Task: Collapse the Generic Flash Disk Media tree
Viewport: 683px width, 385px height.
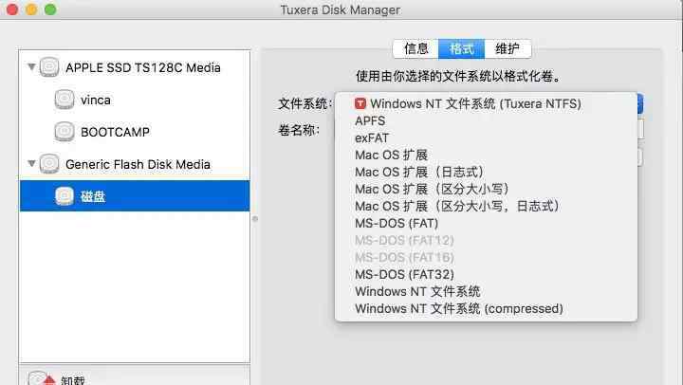Action: pyautogui.click(x=32, y=164)
